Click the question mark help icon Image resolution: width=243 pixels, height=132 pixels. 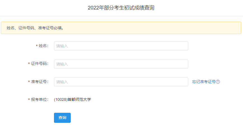tap(218, 82)
